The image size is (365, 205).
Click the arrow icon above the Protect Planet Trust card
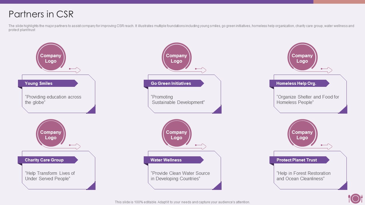click(327, 146)
